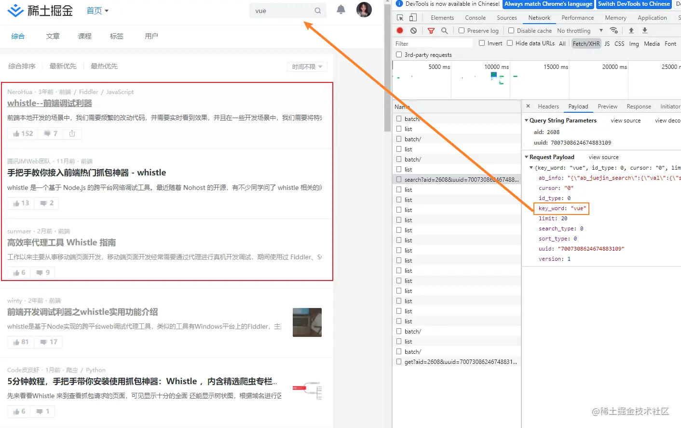Switch to the 用户 search tab
Image resolution: width=681 pixels, height=428 pixels.
[151, 36]
